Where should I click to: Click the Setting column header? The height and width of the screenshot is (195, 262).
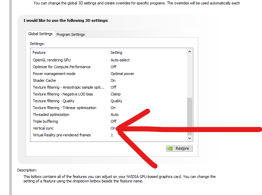tap(147, 52)
